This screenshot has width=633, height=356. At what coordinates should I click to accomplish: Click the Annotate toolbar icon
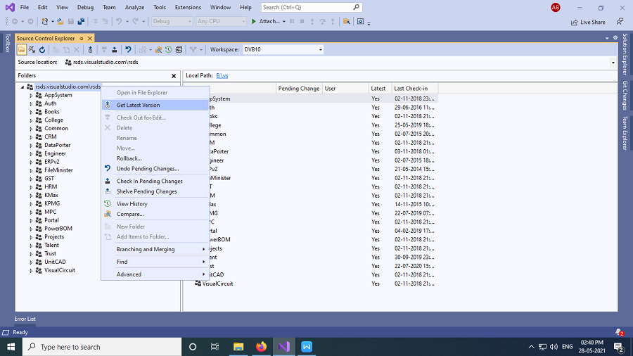point(179,50)
